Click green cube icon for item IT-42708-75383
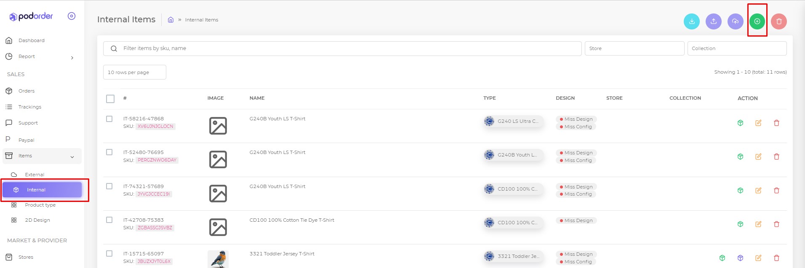This screenshot has width=805, height=268. point(740,224)
